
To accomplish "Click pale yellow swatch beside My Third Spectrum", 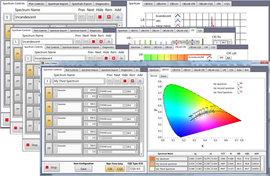I will pos(152,169).
